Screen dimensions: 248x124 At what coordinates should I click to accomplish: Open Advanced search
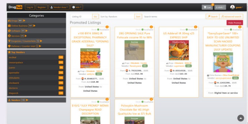(231, 16)
